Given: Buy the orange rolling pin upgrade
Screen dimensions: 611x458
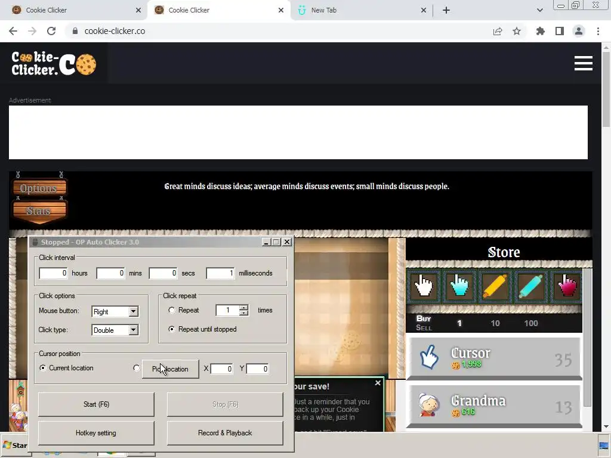Looking at the screenshot, I should coord(495,286).
